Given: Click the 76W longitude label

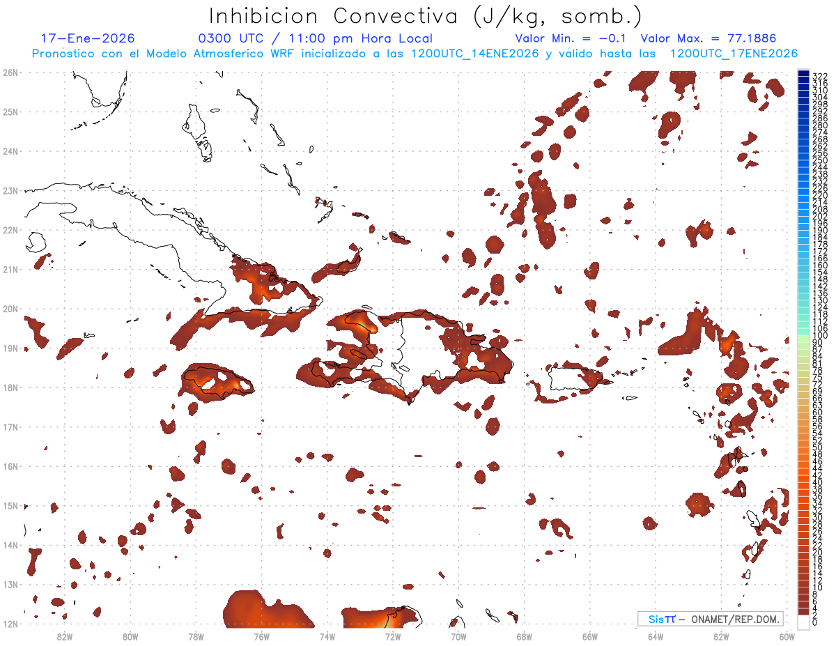Looking at the screenshot, I should tap(261, 636).
